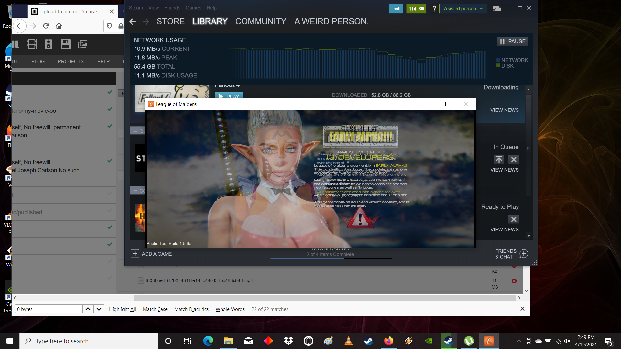Image resolution: width=621 pixels, height=349 pixels.
Task: Click the Add a Game expander
Action: (135, 254)
